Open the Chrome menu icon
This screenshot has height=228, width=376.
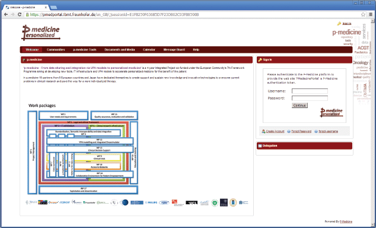371,15
